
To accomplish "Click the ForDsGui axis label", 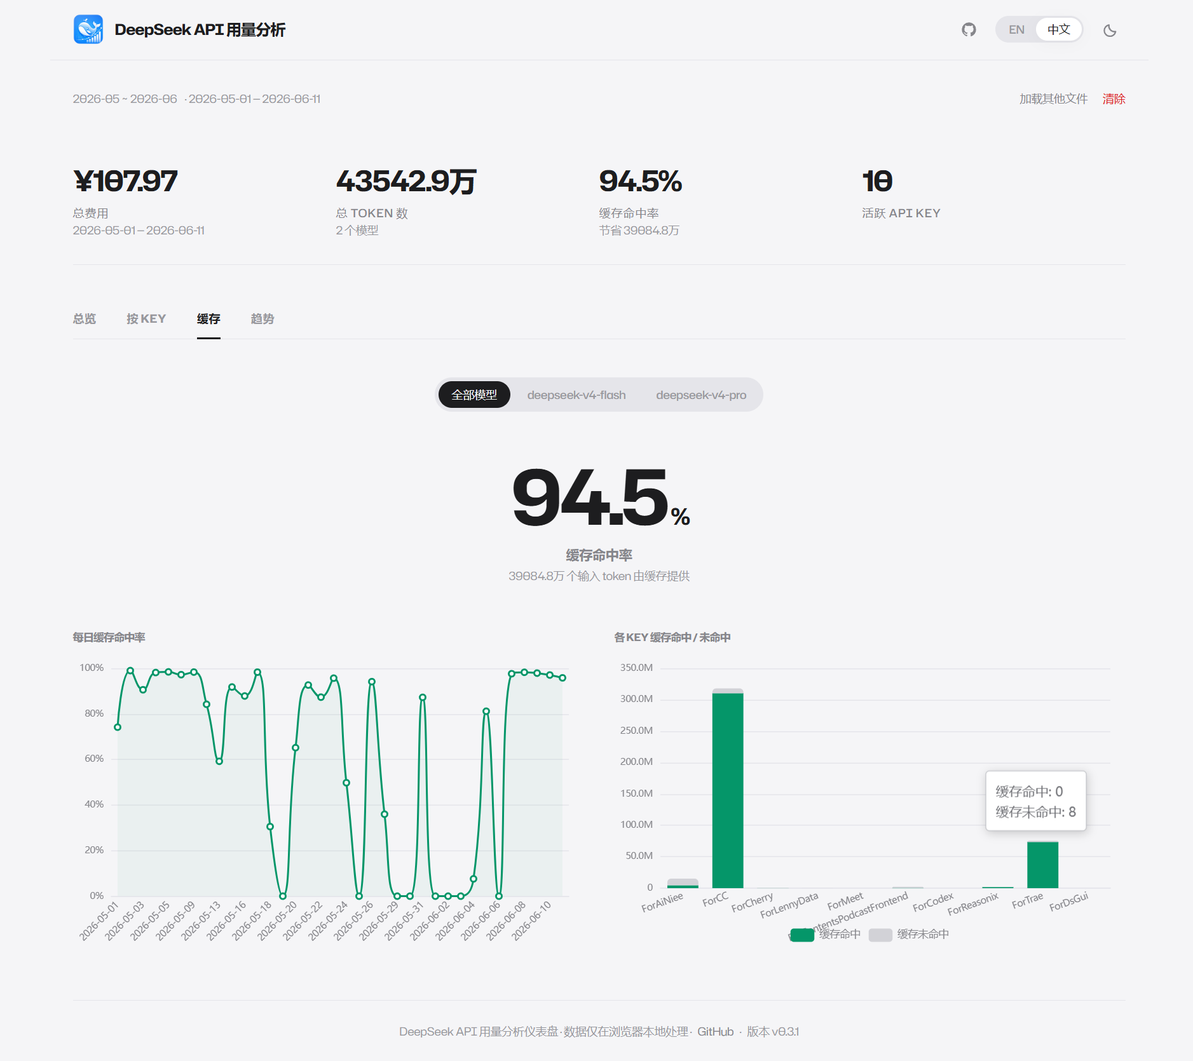I will click(1068, 902).
